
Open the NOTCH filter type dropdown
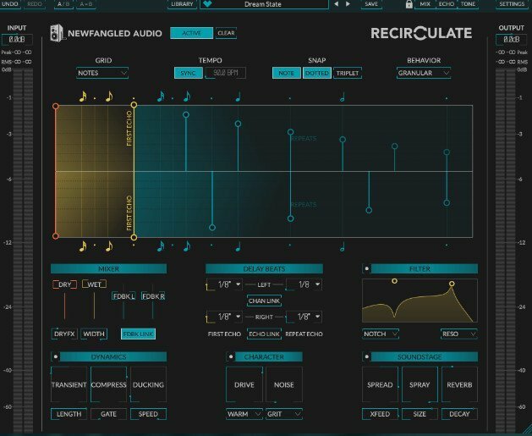pyautogui.click(x=381, y=334)
